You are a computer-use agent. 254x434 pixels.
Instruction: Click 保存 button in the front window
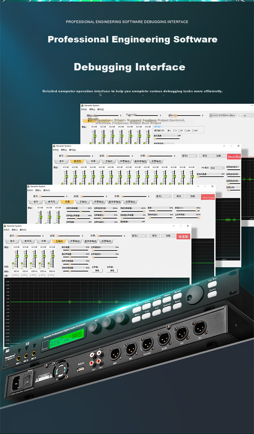[x=154, y=236]
